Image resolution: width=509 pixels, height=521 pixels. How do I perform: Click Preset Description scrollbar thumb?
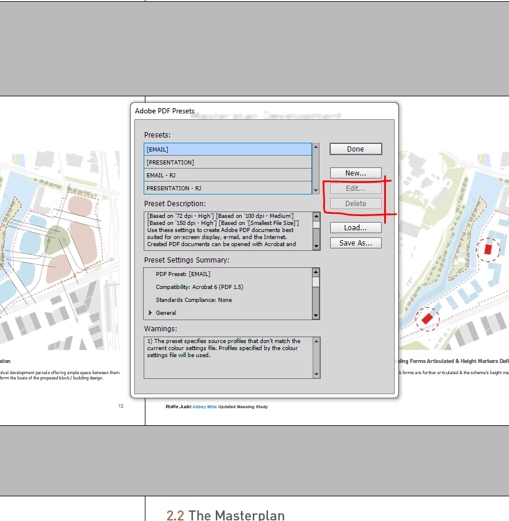click(316, 224)
